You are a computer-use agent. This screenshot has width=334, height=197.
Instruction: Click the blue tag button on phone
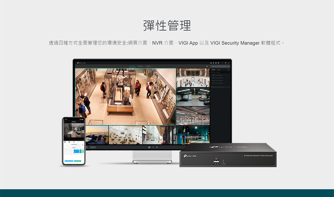(69, 161)
